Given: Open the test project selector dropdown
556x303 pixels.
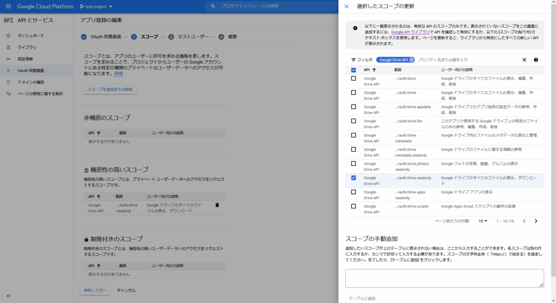Looking at the screenshot, I should pyautogui.click(x=96, y=7).
